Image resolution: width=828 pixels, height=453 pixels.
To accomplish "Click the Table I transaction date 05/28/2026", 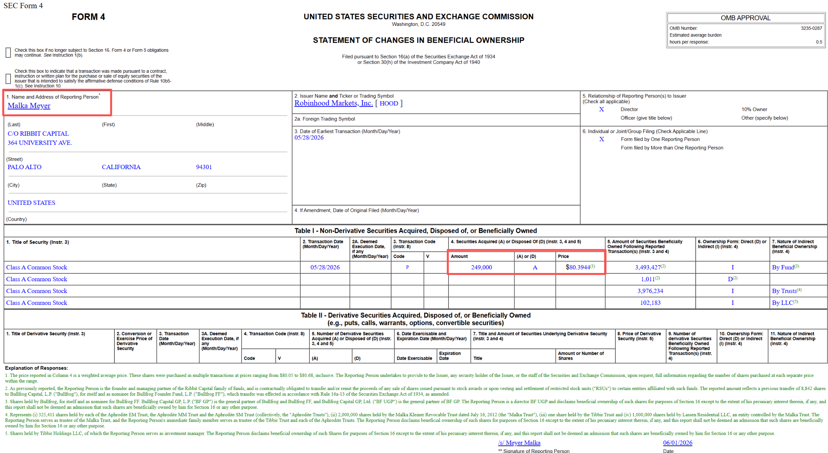I will click(325, 267).
